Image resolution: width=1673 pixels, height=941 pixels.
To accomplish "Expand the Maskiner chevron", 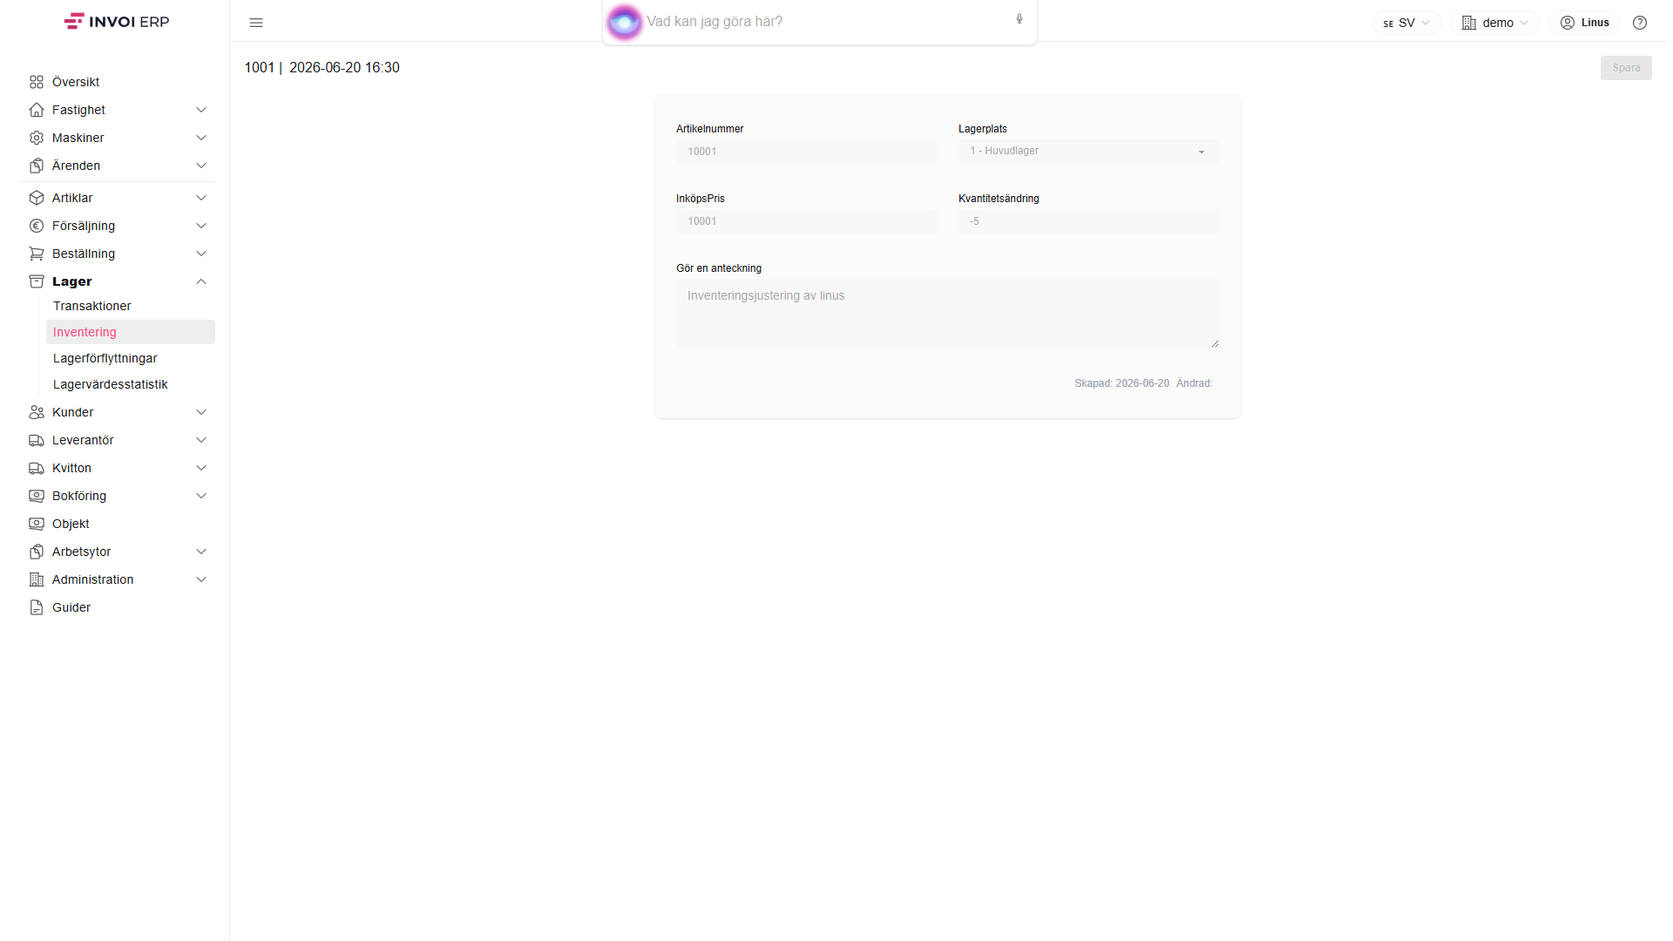I will click(201, 138).
